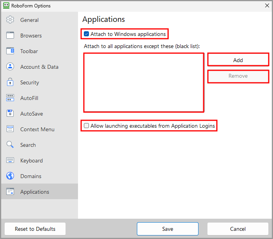Select the Applications section label
This screenshot has width=273, height=239.
[35, 192]
